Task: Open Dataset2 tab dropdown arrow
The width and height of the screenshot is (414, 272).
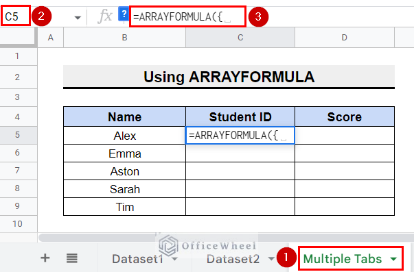Action: click(x=271, y=259)
